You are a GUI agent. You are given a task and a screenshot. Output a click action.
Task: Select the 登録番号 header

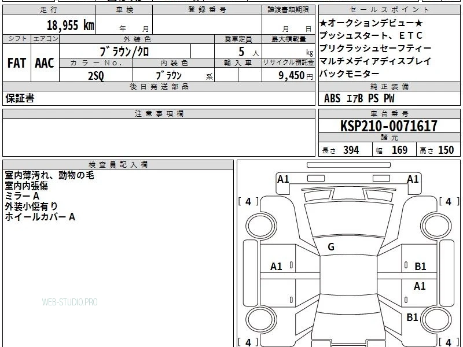point(207,9)
